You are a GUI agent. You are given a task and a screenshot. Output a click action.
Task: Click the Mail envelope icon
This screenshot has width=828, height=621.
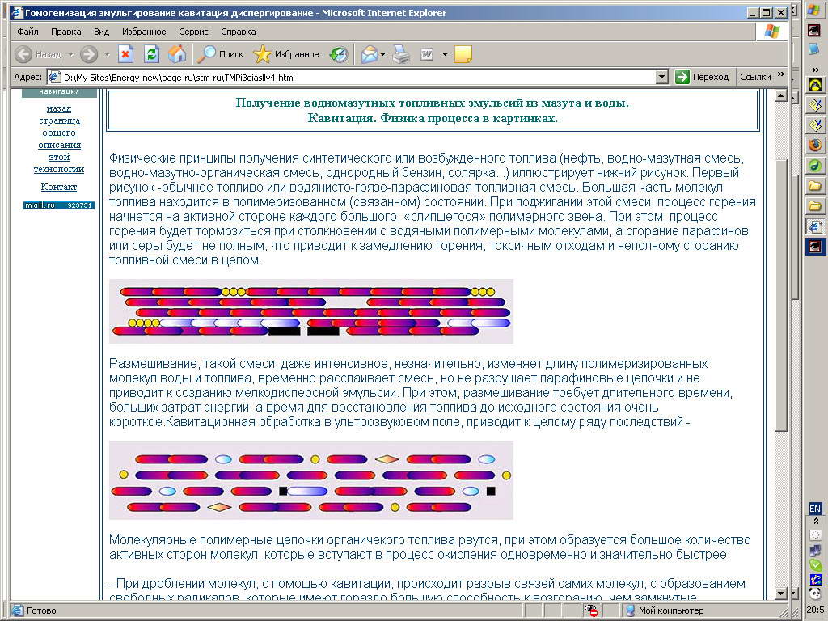click(x=370, y=54)
